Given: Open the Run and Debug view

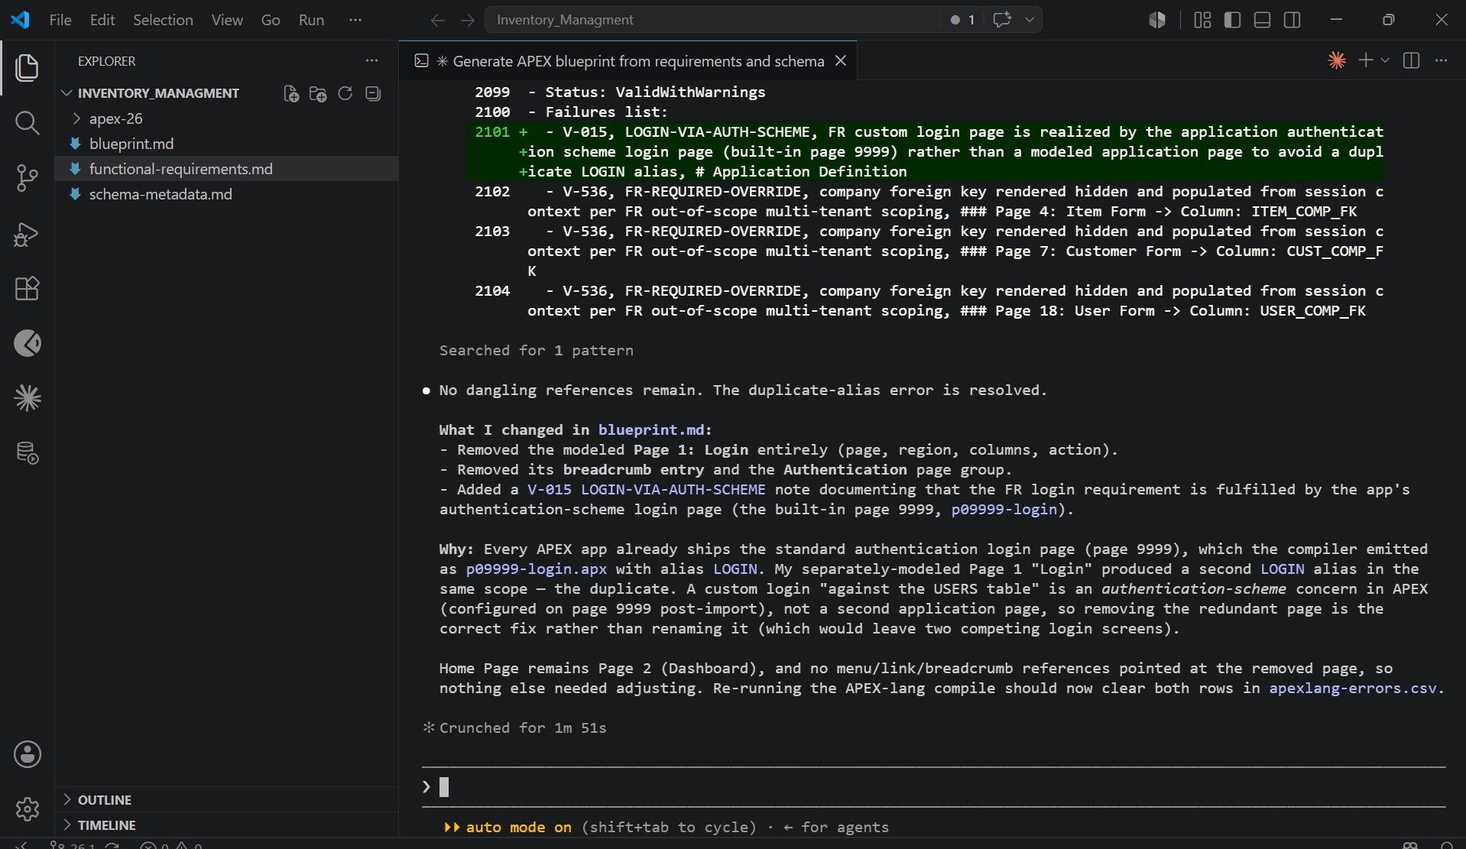Looking at the screenshot, I should pos(28,234).
